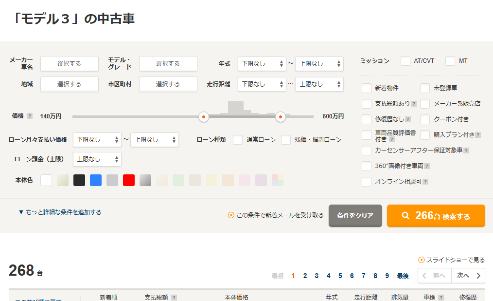
Task: Click play icon for スライドショーで見る
Action: 422,260
